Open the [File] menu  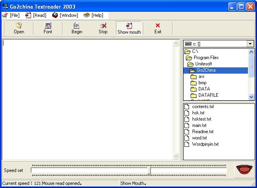[11, 15]
